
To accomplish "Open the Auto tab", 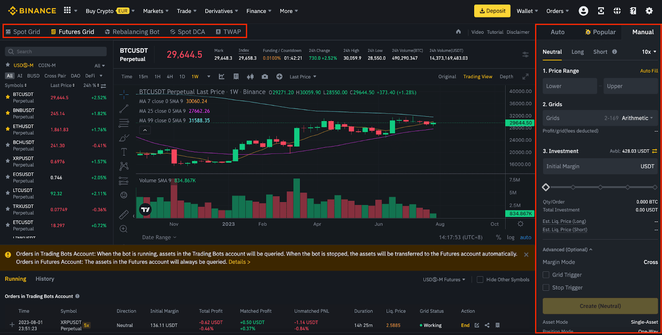I will point(557,32).
